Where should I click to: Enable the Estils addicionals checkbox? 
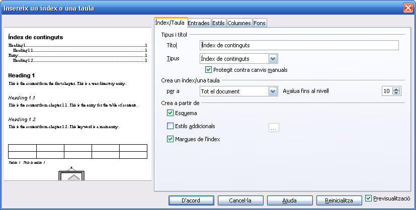point(170,126)
